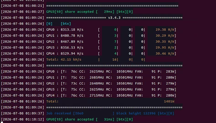This screenshot has width=216, height=123.
Task: Click GPU2 core clock 2640MHz
Action: 97,83
